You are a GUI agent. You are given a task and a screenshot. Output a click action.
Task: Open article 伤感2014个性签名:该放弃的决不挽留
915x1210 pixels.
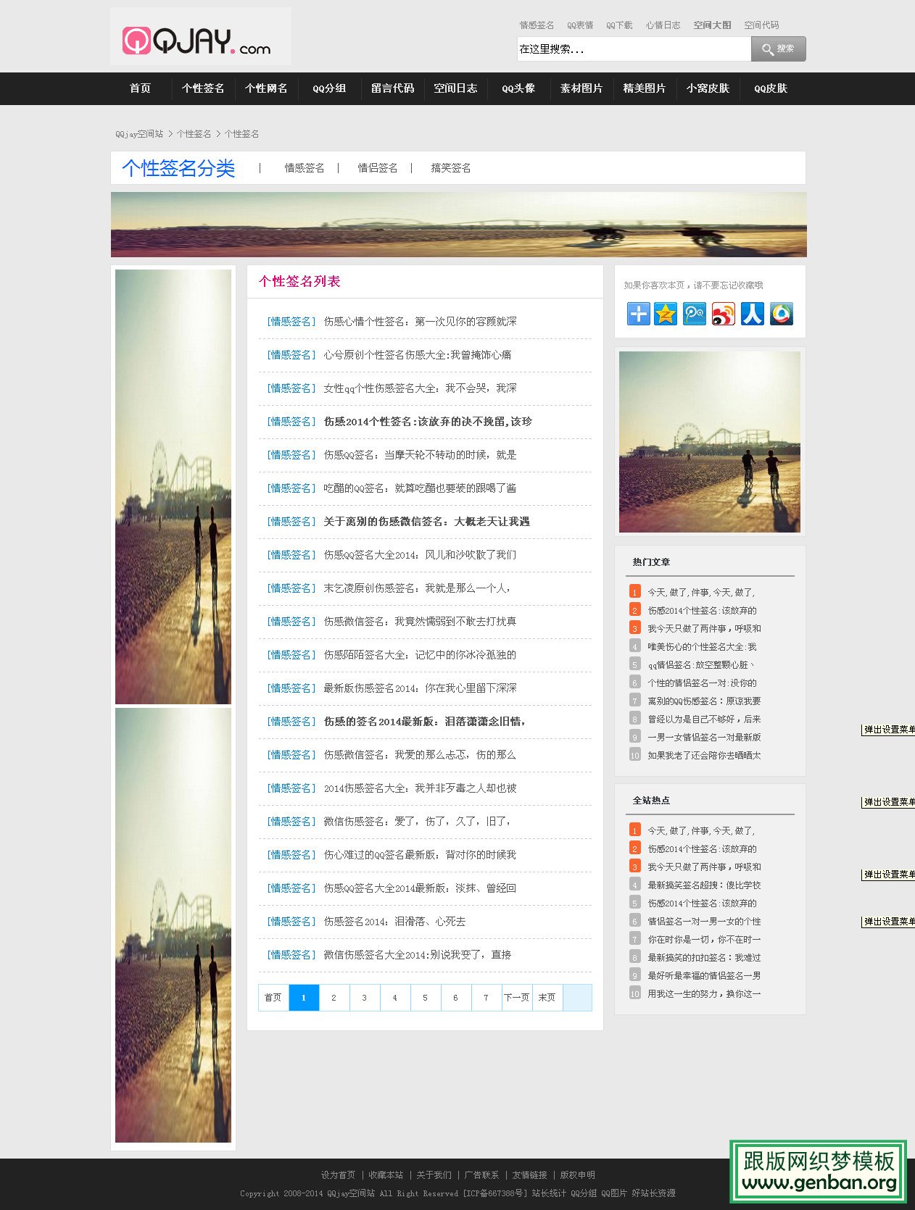(428, 422)
